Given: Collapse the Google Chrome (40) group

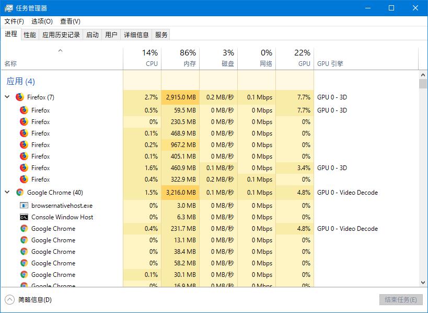Looking at the screenshot, I should [x=7, y=193].
